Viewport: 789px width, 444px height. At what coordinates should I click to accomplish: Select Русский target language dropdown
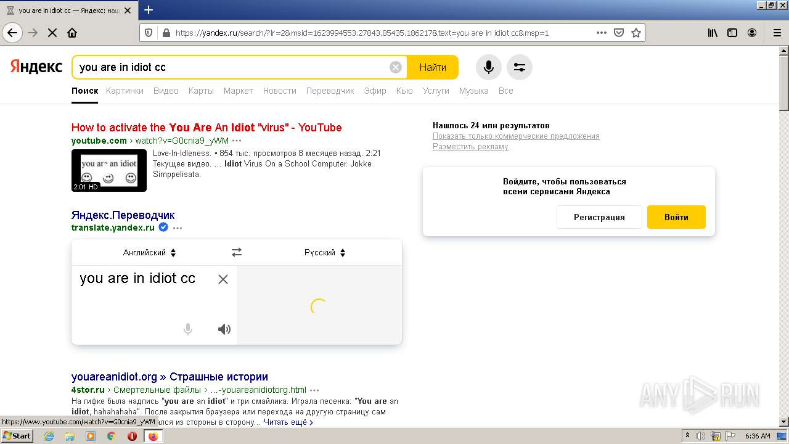point(325,252)
